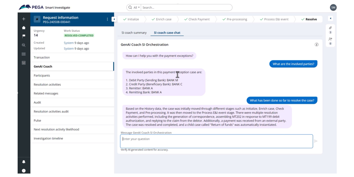Open the Related messages section
354x177 pixels.
pyautogui.click(x=72, y=93)
